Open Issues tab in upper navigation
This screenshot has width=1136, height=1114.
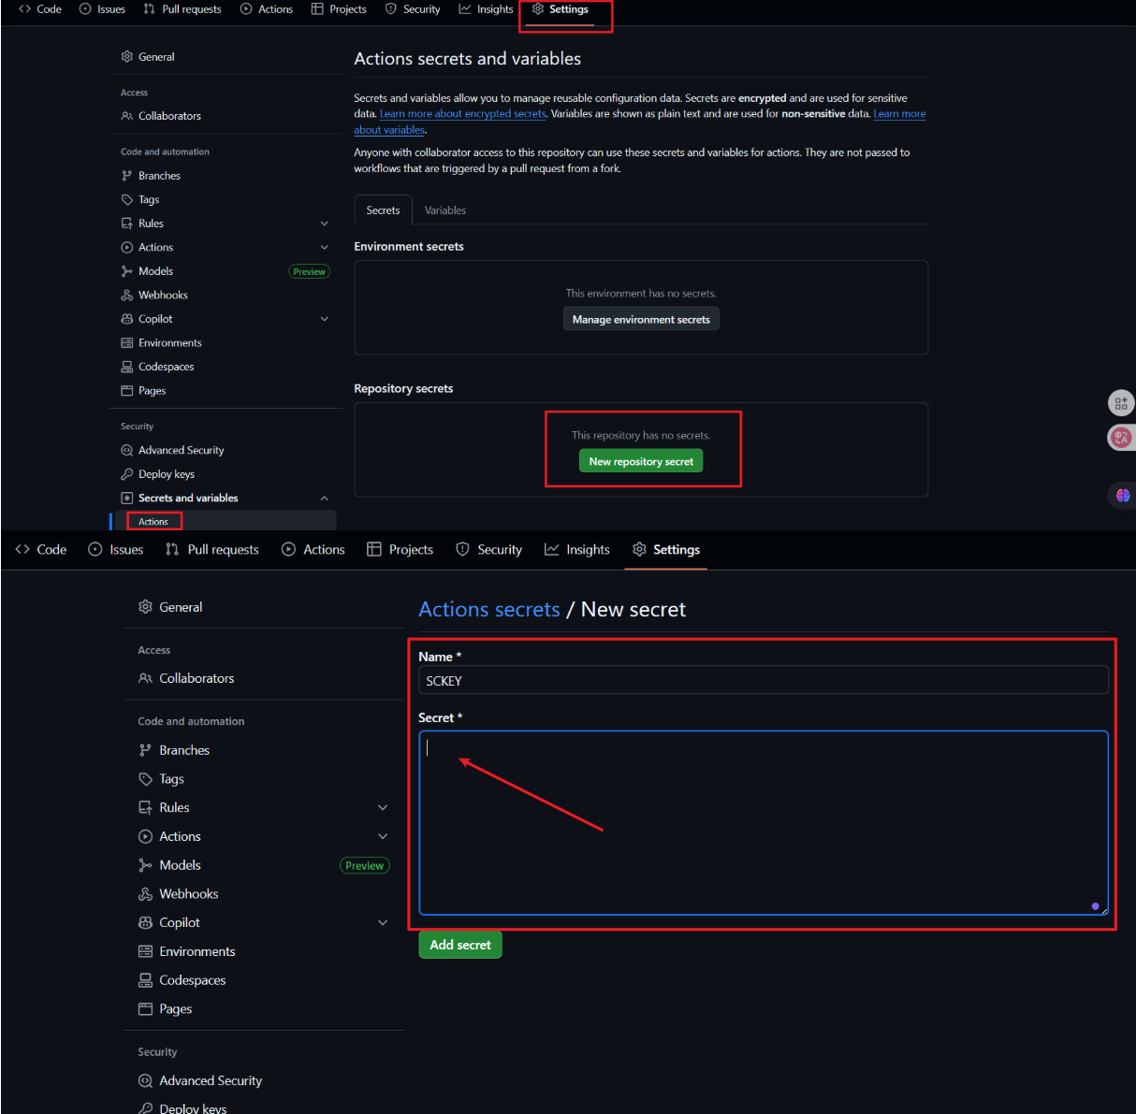tap(102, 9)
